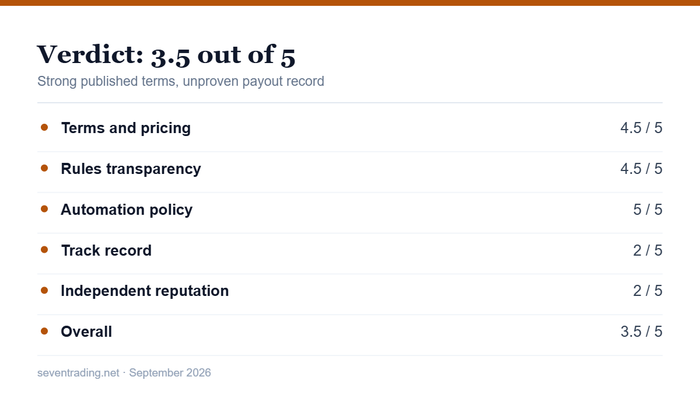Click the Verdict: 3.5 out of 5 heading
This screenshot has height=394, width=700.
[x=166, y=54]
